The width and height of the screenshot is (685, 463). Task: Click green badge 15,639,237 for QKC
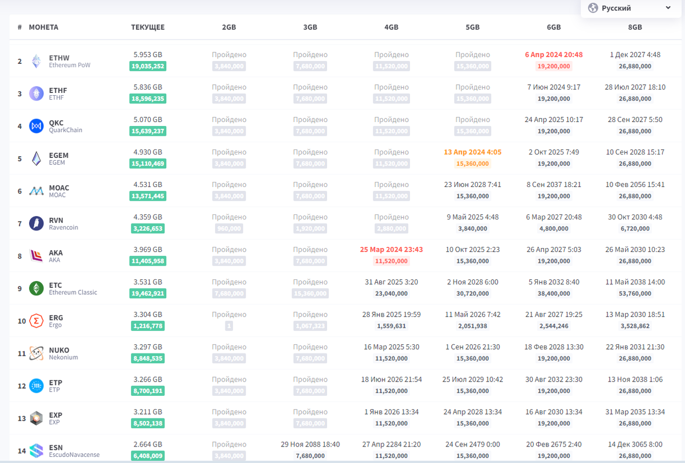148,131
